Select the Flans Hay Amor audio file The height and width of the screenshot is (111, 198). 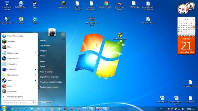[x=148, y=20]
